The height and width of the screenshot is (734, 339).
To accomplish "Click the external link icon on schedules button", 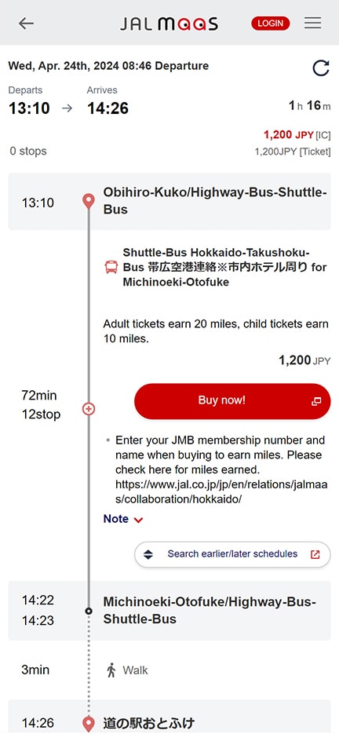I will point(315,554).
